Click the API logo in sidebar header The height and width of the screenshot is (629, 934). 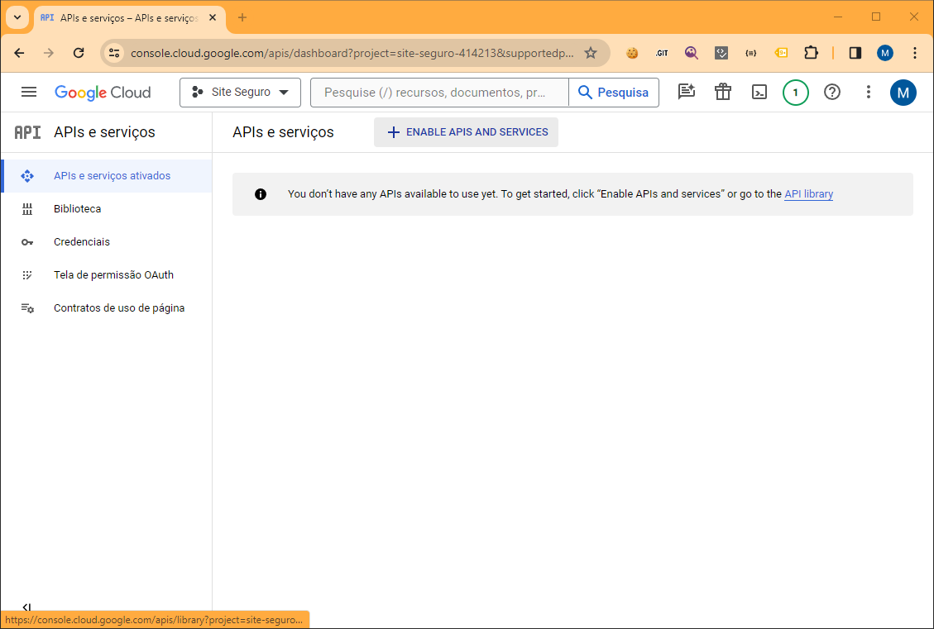27,132
